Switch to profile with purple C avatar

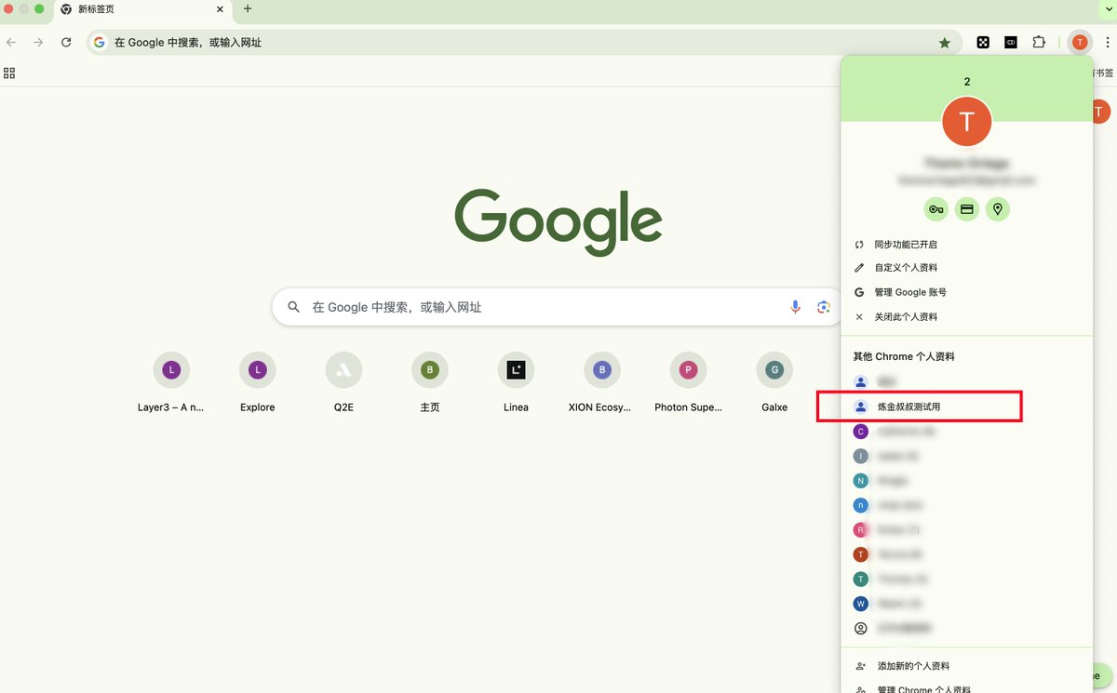[x=967, y=432]
